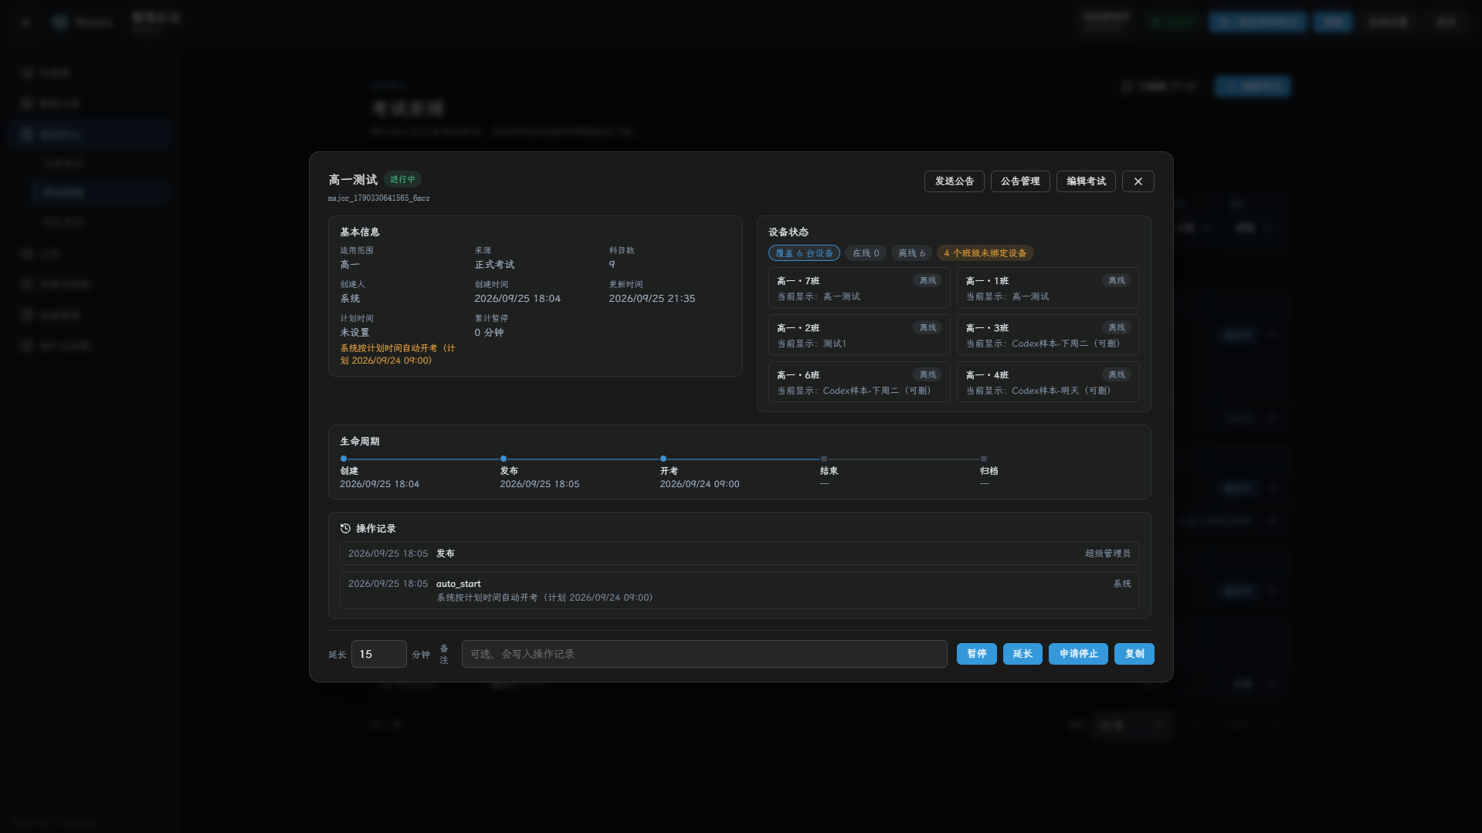Click the 进行中 status badge
Image resolution: width=1482 pixels, height=833 pixels.
402,180
